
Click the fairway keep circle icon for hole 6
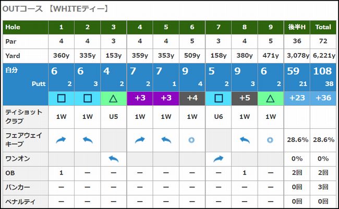click(191, 140)
